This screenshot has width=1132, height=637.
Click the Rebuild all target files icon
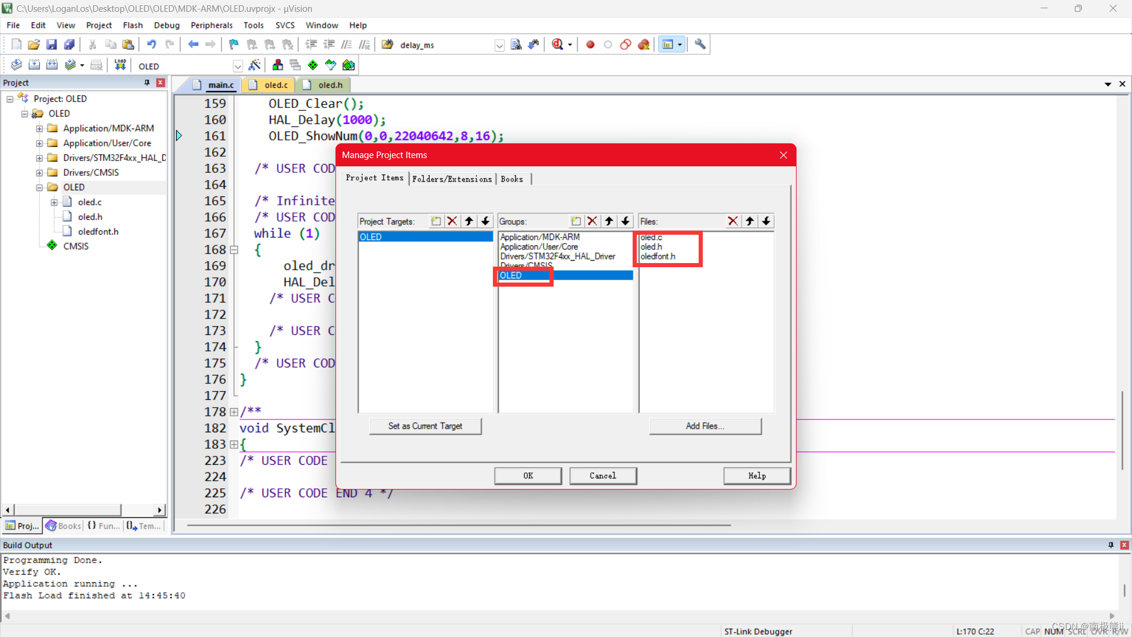(x=52, y=65)
